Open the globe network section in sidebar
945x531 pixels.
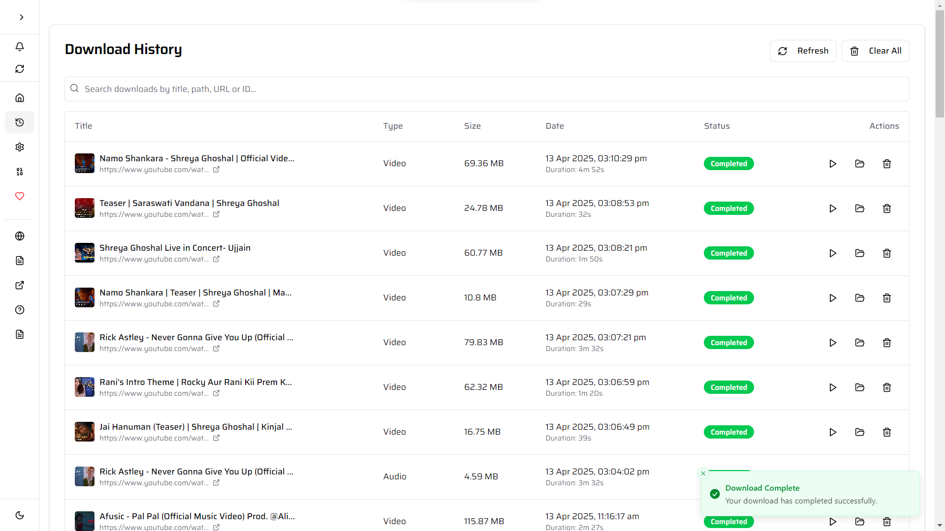(20, 236)
